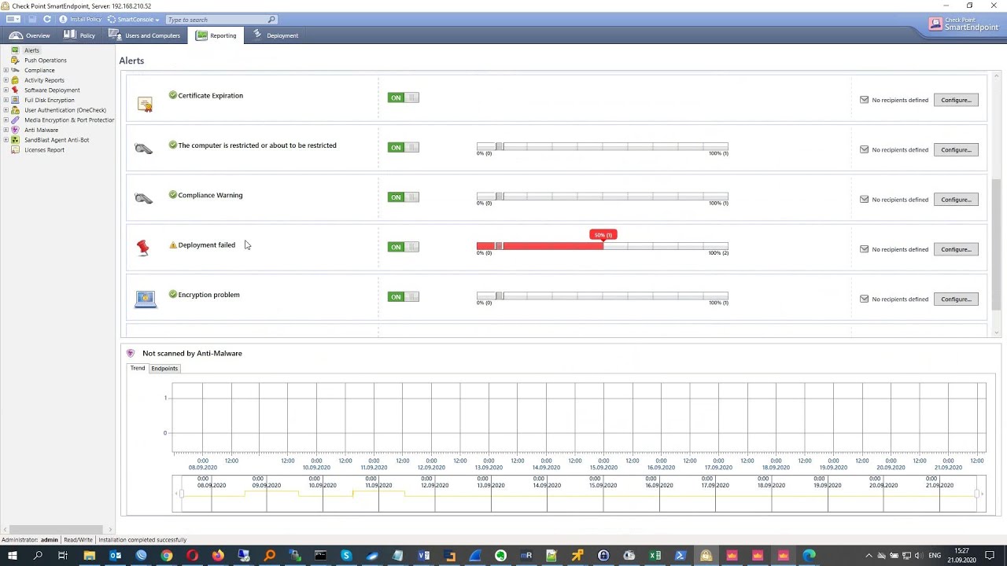Open the SmartConsole dropdown
1007x566 pixels.
point(133,19)
